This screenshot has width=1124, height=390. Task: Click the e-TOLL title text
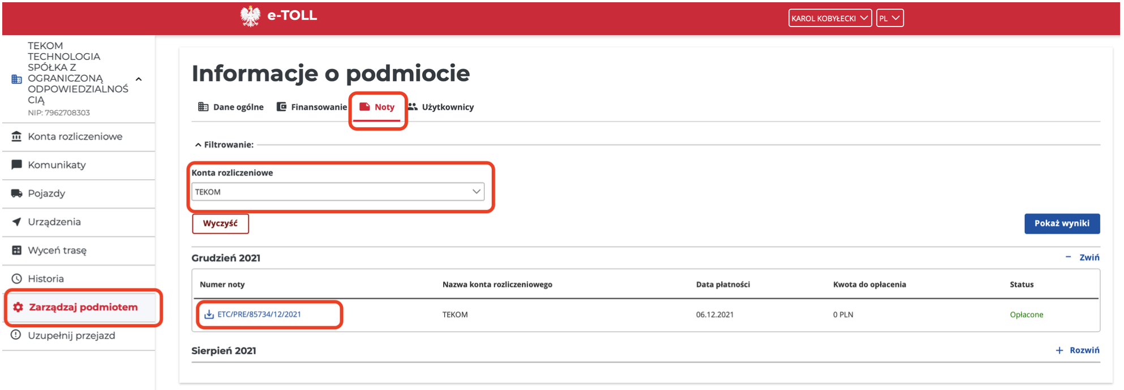pyautogui.click(x=292, y=15)
